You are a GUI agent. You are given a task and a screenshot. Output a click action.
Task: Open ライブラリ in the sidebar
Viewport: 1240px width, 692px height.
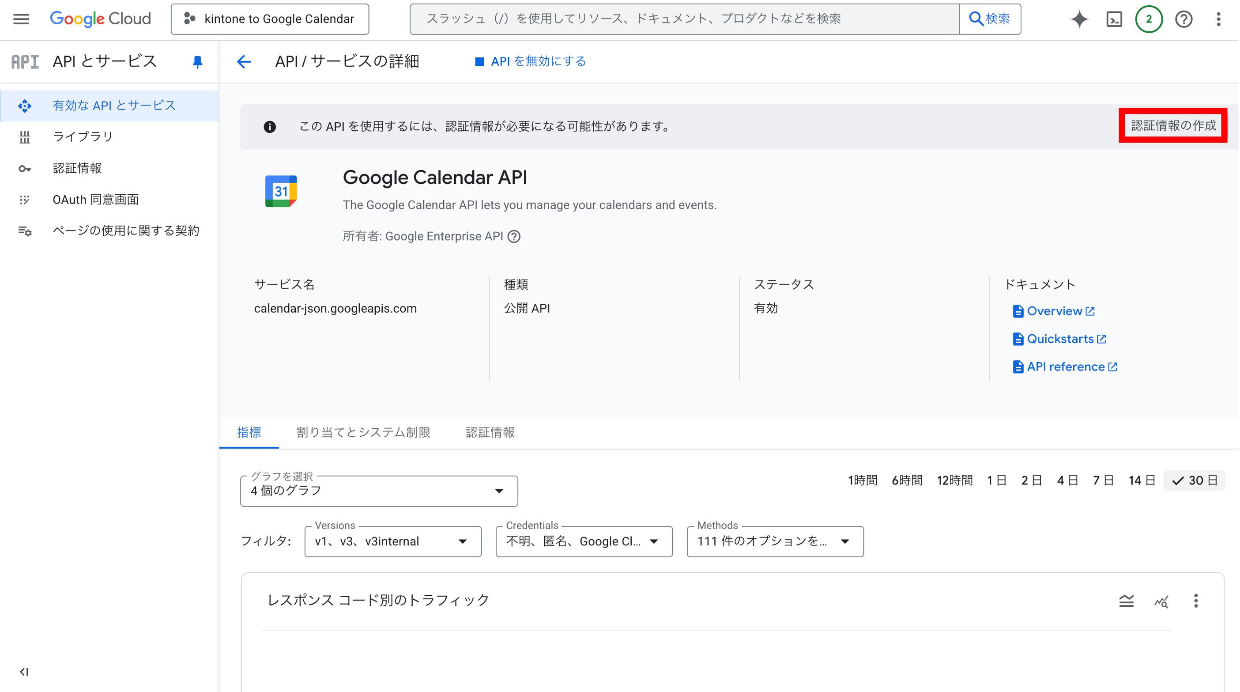click(110, 137)
